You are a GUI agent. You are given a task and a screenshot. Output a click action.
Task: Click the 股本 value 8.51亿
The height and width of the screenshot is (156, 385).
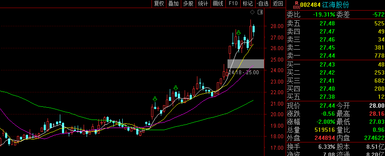(x=375, y=147)
